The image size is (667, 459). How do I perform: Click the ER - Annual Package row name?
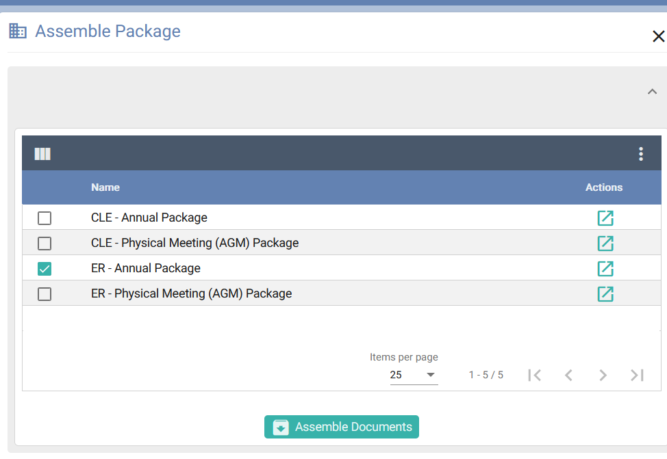(146, 269)
